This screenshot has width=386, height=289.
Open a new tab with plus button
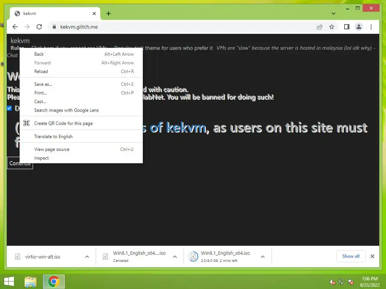click(x=109, y=14)
